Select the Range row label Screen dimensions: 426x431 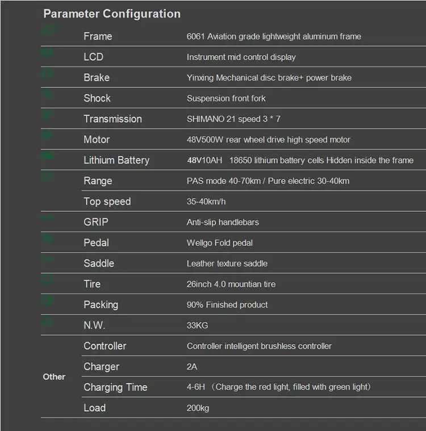tap(98, 181)
